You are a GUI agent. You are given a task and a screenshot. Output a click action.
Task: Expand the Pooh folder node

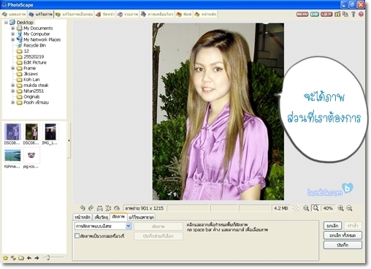[x=12, y=102]
